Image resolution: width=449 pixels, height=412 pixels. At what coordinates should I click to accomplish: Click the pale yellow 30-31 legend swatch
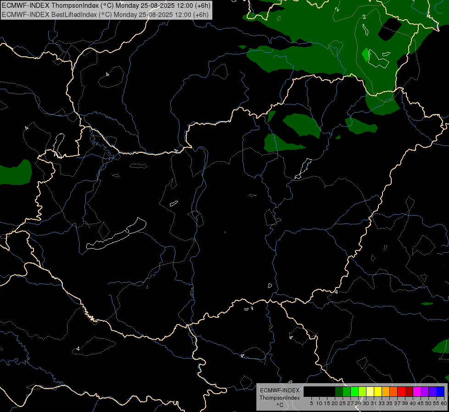(370, 391)
